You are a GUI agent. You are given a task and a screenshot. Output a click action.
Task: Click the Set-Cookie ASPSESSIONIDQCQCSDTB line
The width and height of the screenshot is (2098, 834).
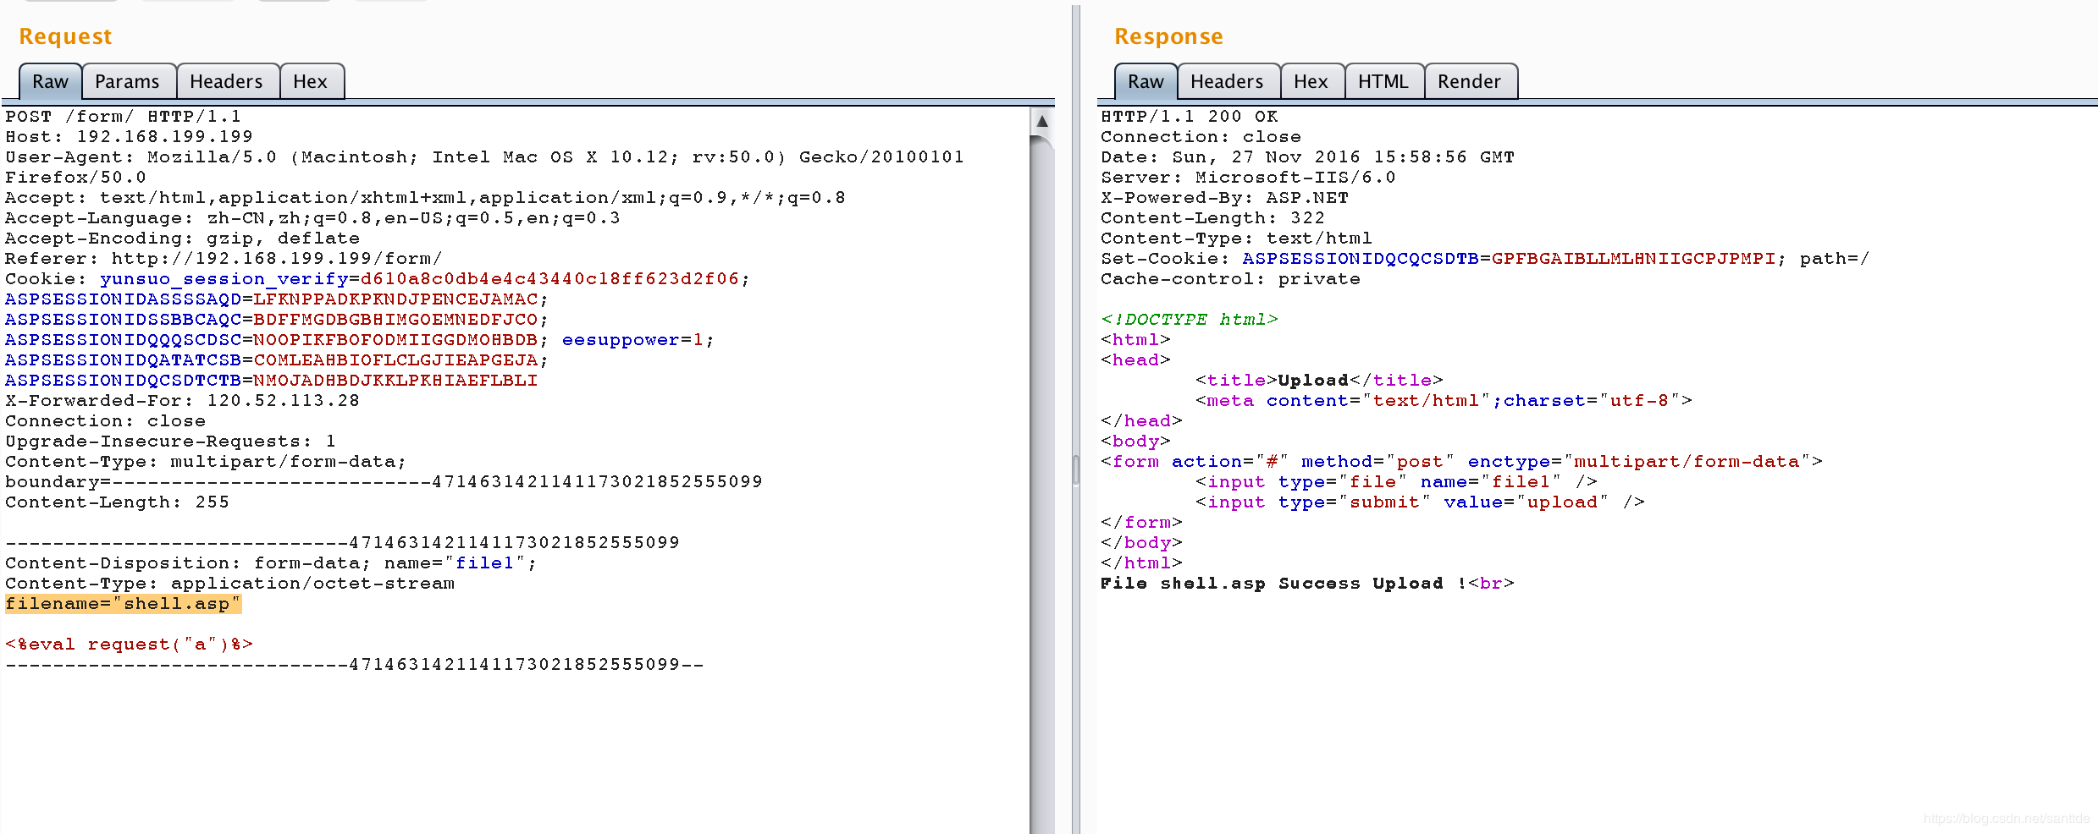[x=1485, y=258]
